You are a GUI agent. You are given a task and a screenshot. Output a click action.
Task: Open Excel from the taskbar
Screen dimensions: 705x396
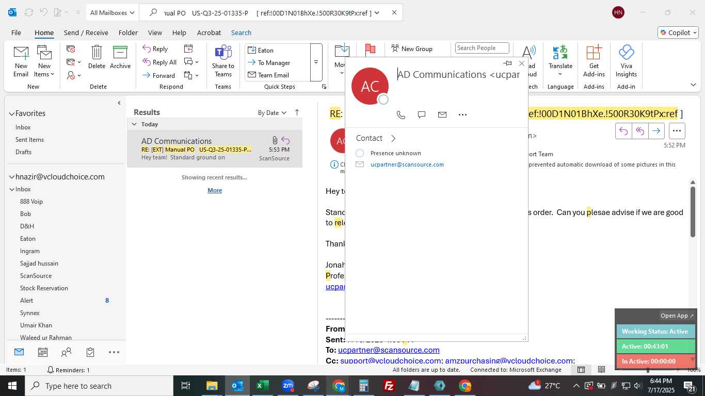coord(263,386)
